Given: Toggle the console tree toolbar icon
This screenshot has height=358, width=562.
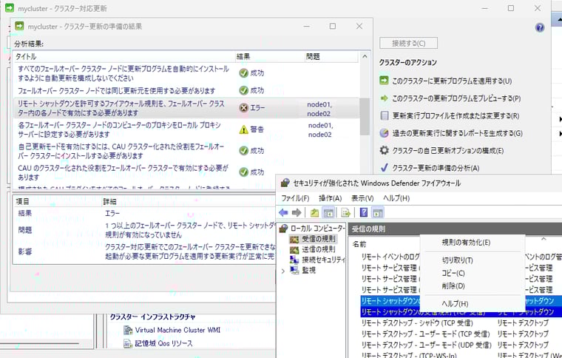Looking at the screenshot, I should pos(328,213).
